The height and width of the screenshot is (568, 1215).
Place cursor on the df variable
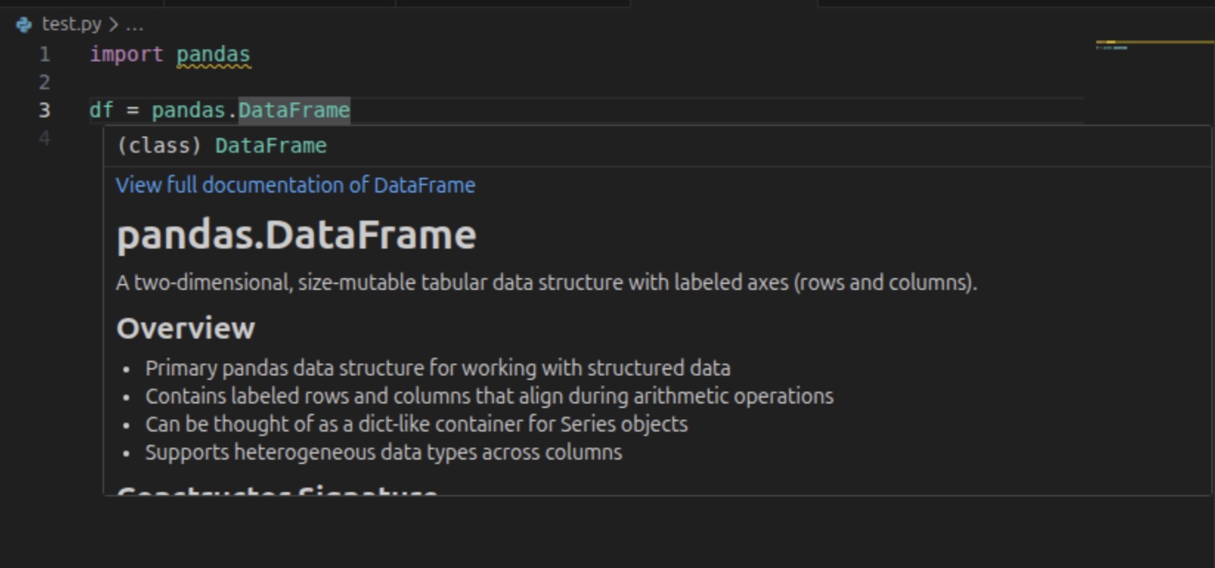[x=101, y=111]
